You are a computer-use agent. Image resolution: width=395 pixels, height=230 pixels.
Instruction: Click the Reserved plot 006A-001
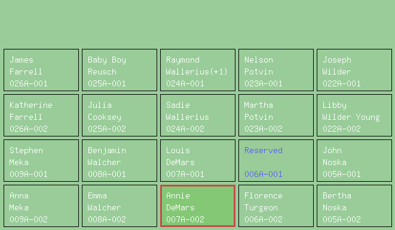pyautogui.click(x=276, y=161)
